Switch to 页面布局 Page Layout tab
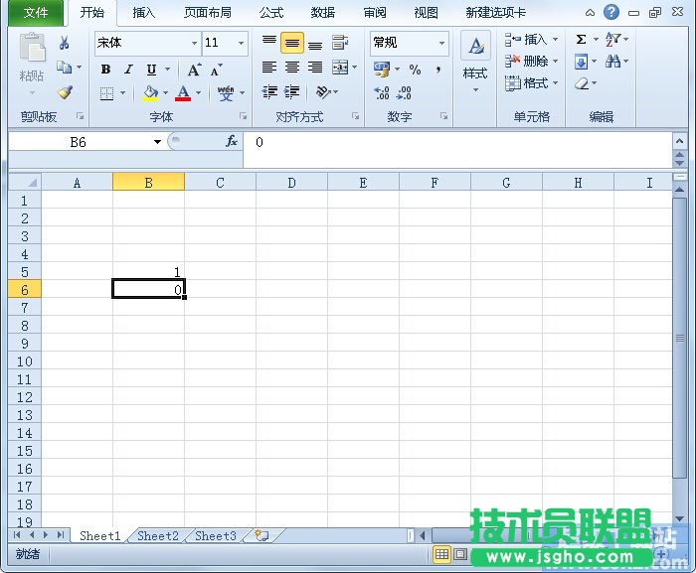This screenshot has height=573, width=696. click(x=208, y=13)
